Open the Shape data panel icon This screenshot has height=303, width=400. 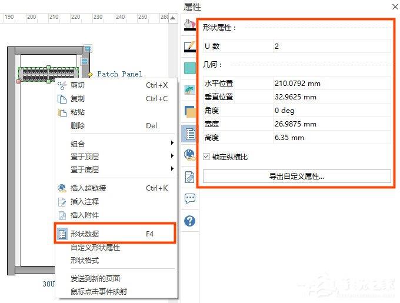click(189, 134)
